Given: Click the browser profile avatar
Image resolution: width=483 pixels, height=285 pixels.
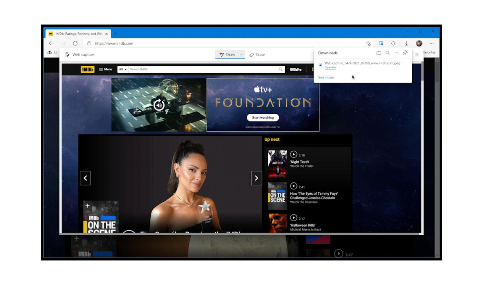Looking at the screenshot, I should click(419, 43).
